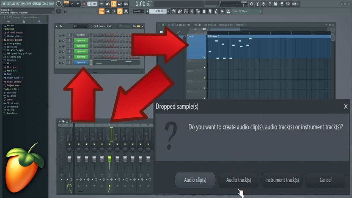Mute the Sampler channel green LED
Image resolution: width=352 pixels, height=198 pixels.
point(57,35)
